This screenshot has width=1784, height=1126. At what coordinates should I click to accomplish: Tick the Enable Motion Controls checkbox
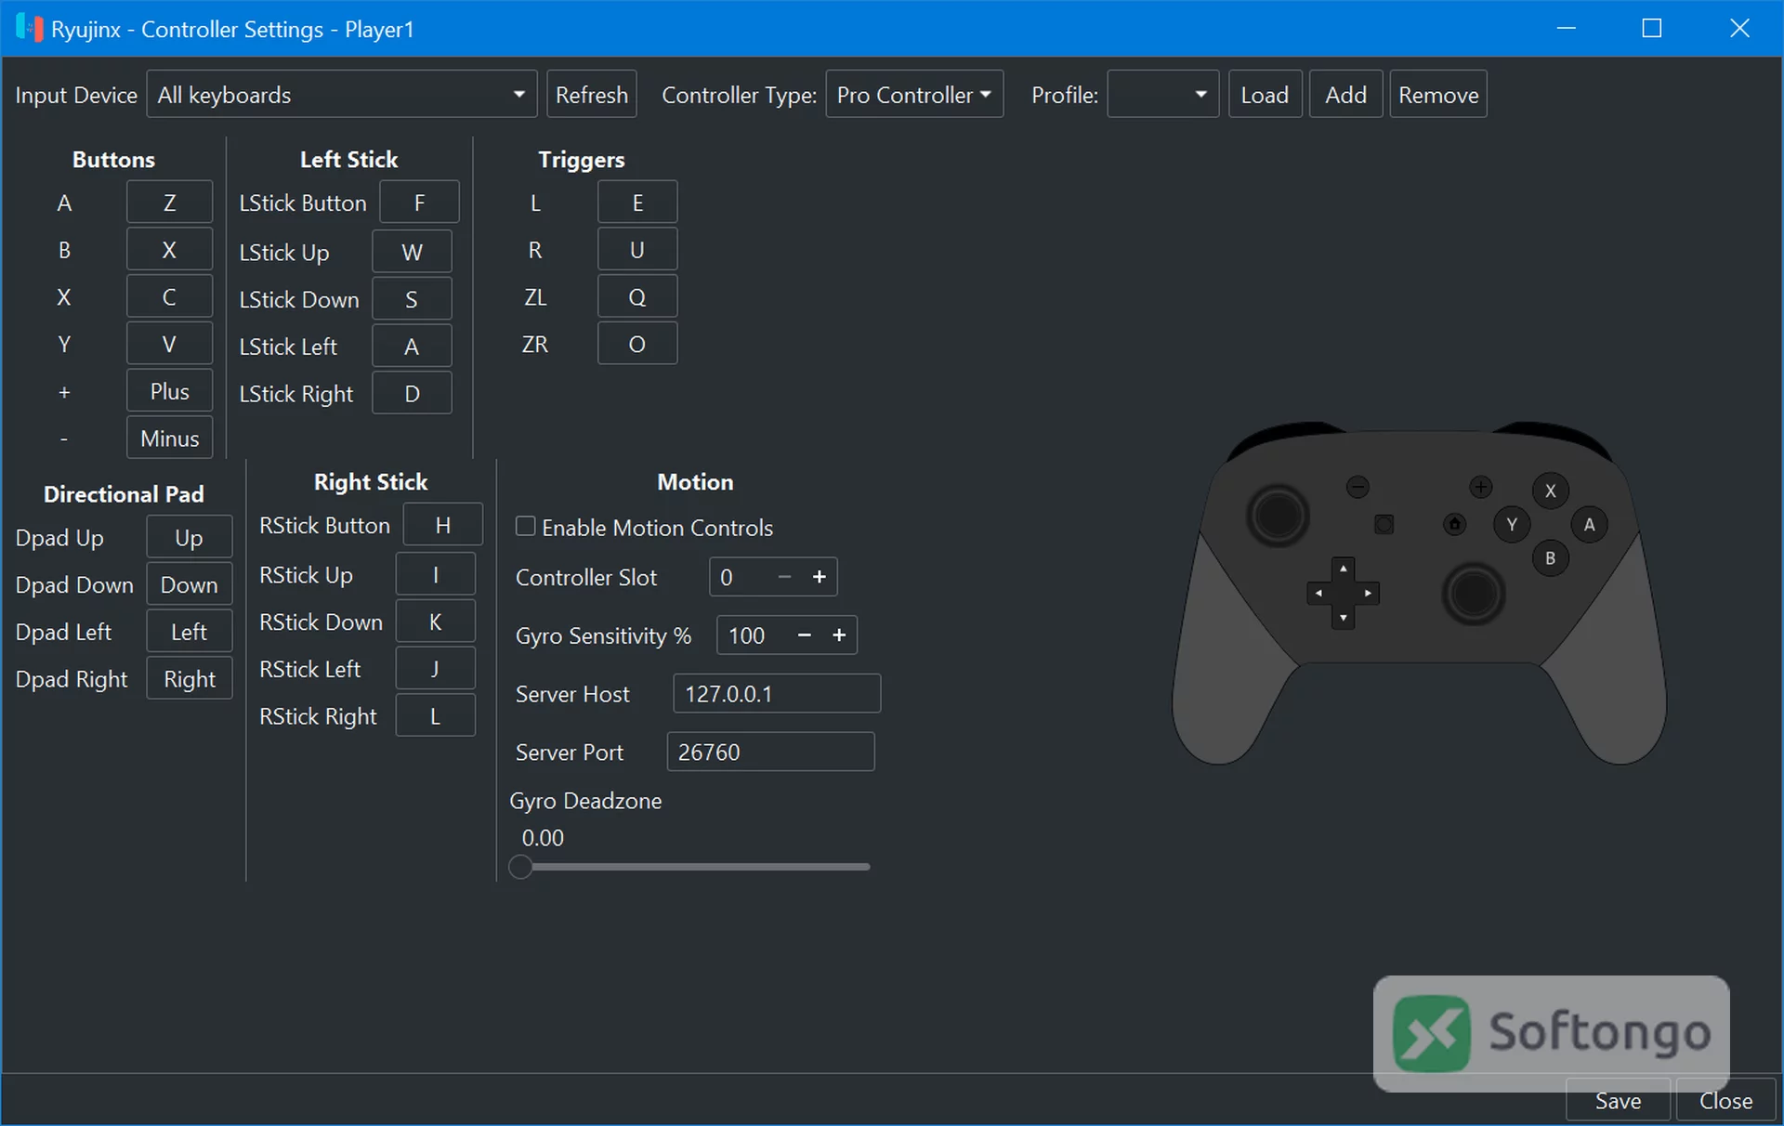coord(525,527)
